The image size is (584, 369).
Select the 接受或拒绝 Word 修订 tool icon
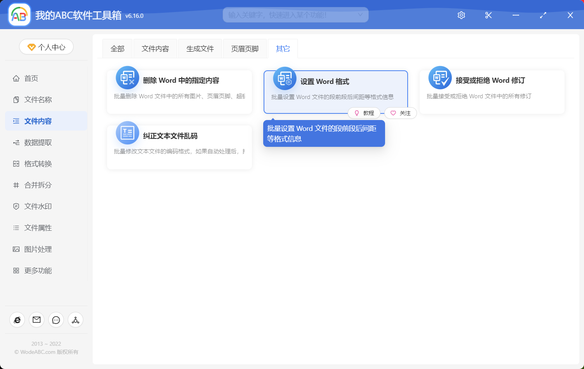[440, 78]
